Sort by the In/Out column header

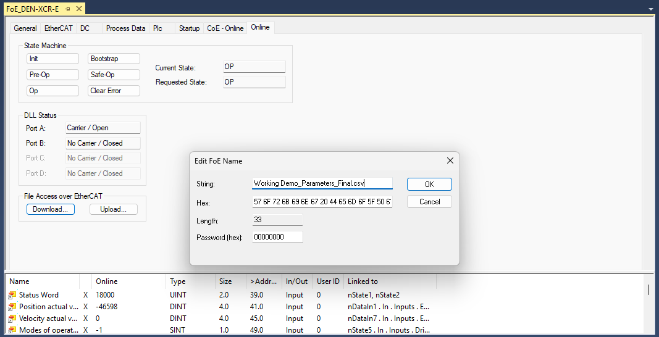[297, 281]
